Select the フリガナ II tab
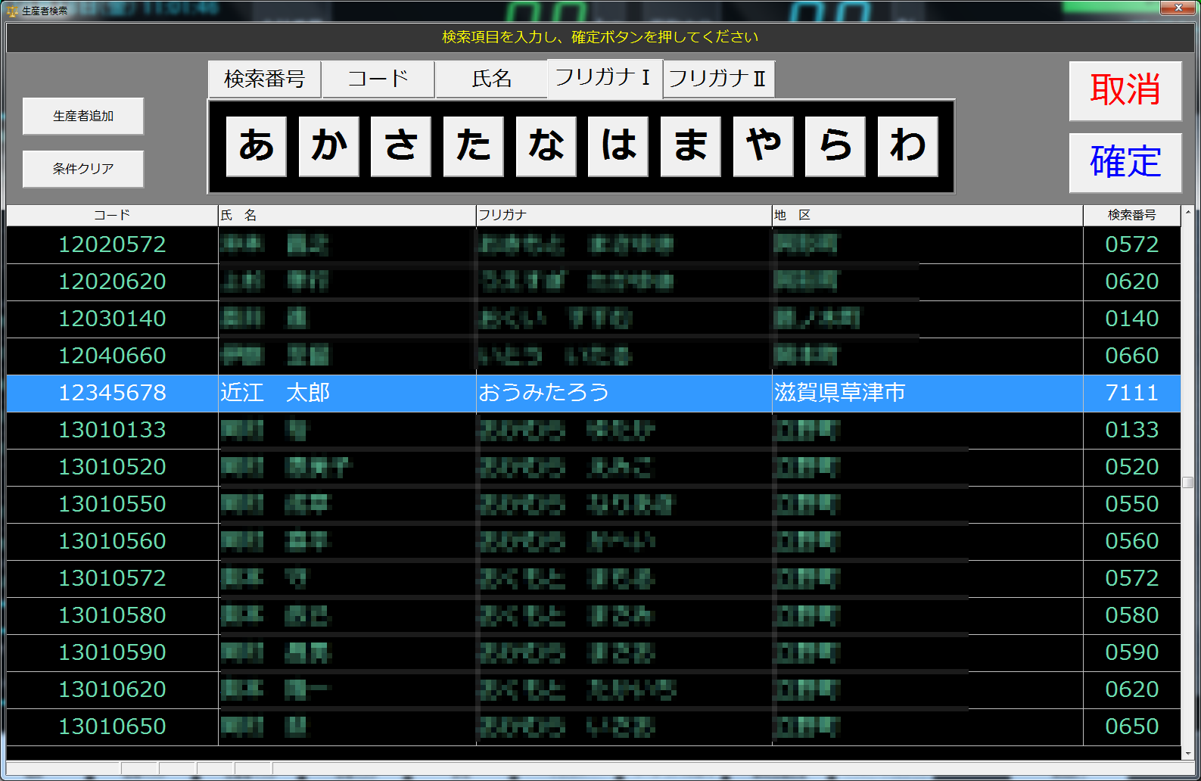Image resolution: width=1201 pixels, height=781 pixels. click(x=719, y=79)
